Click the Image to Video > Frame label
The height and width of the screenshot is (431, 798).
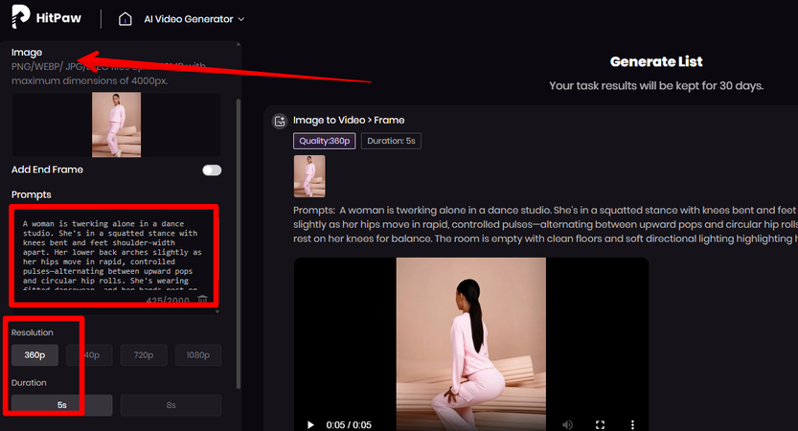(x=349, y=120)
